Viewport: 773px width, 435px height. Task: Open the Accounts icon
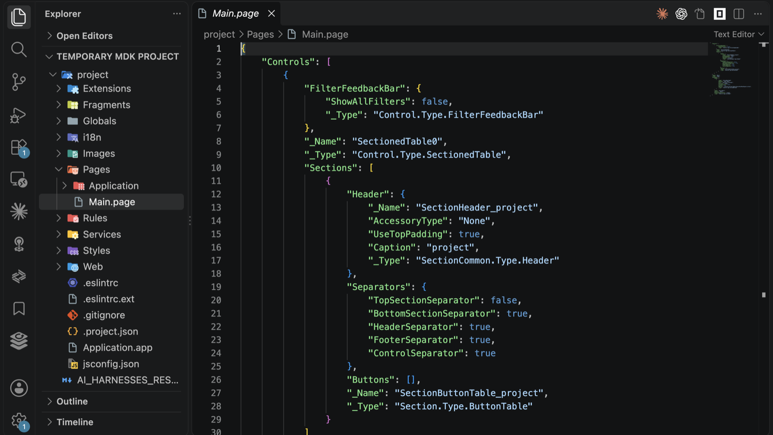pyautogui.click(x=19, y=388)
